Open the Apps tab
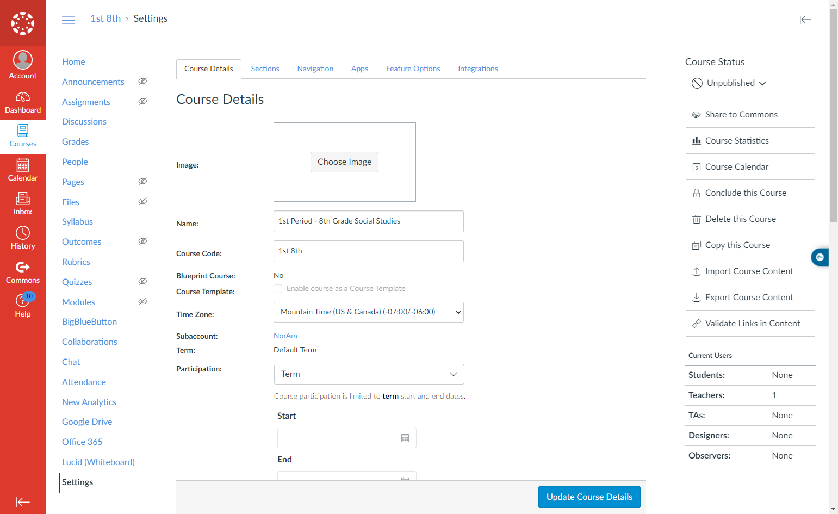Screen dimensions: 838x514 [359, 69]
